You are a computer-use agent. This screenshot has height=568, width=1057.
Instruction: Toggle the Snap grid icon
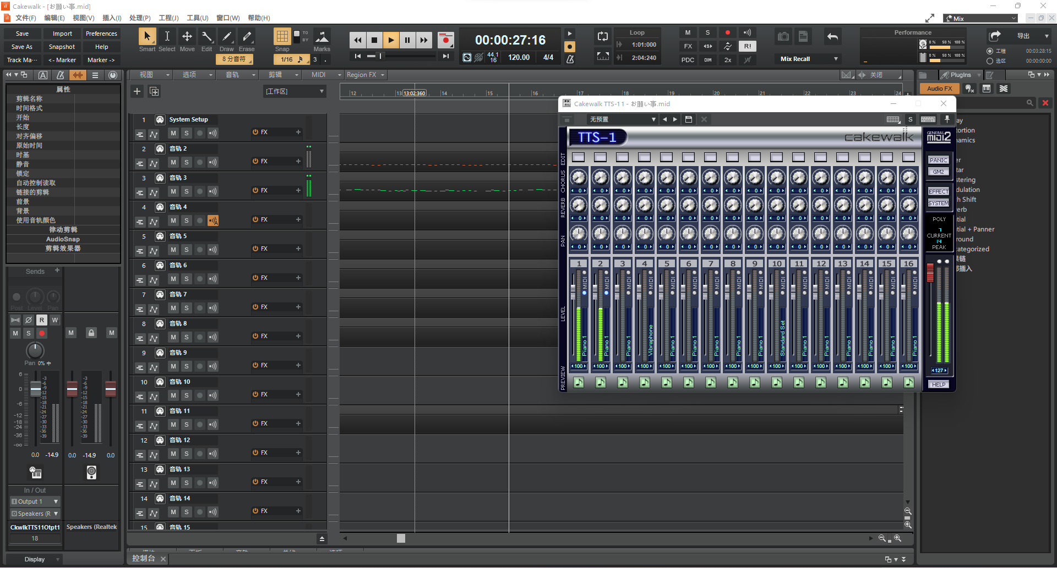282,36
